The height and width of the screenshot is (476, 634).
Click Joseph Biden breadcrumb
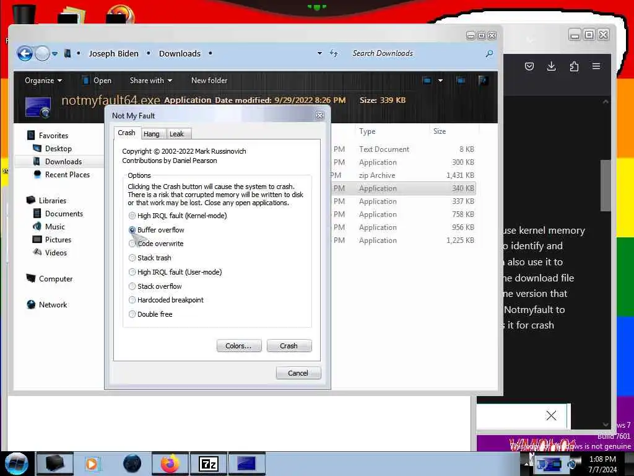[114, 53]
